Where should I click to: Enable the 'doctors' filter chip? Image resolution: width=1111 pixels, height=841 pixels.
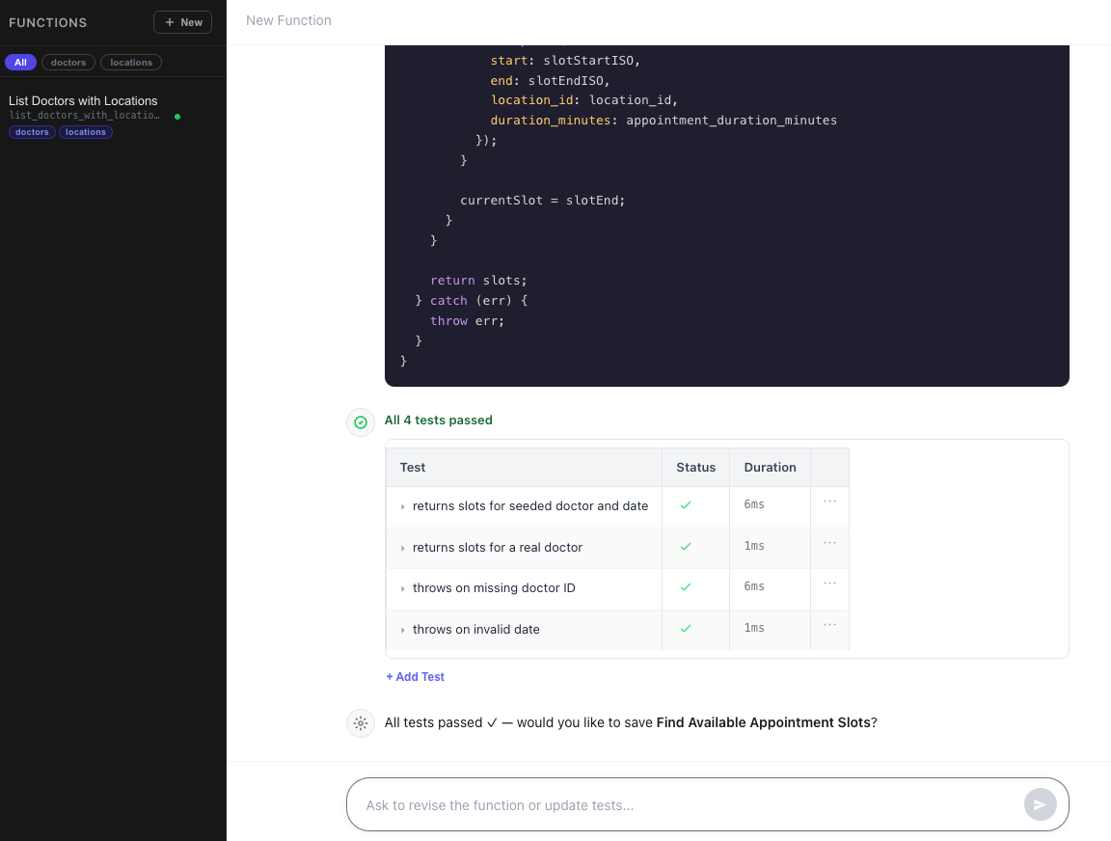[x=68, y=62]
